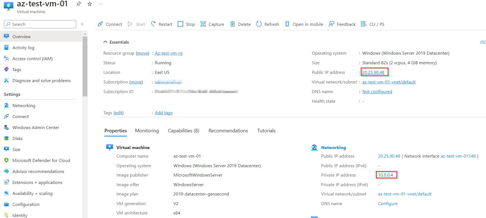Open the more options ellipsis in header
The image size is (486, 218).
pyautogui.click(x=100, y=4)
